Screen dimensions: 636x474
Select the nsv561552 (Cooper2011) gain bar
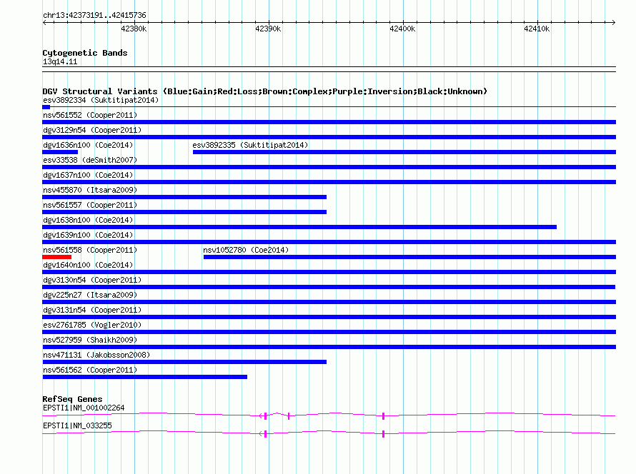pos(329,122)
